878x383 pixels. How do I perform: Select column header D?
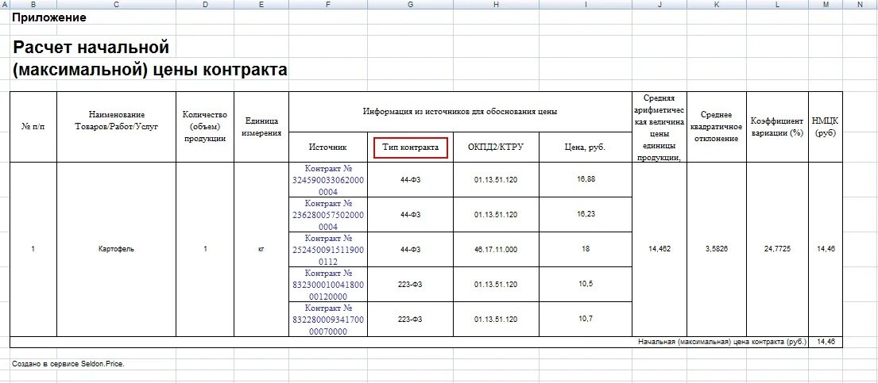point(205,5)
